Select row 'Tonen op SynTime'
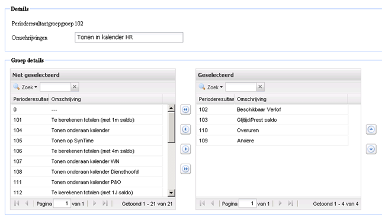Image resolution: width=382 pixels, height=215 pixels. [x=86, y=141]
